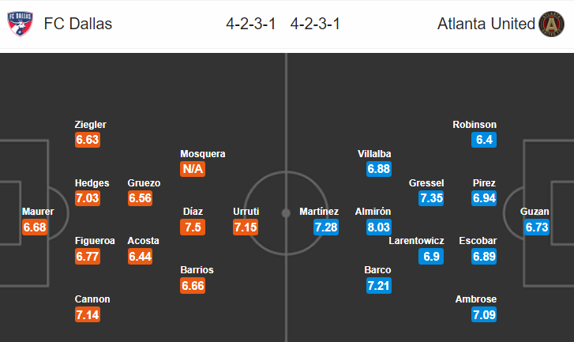Click Guzan's 6.73 goalkeeper rating

pyautogui.click(x=537, y=227)
